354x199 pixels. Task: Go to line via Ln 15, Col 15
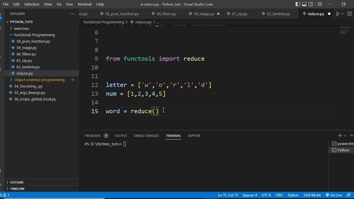[228, 195]
